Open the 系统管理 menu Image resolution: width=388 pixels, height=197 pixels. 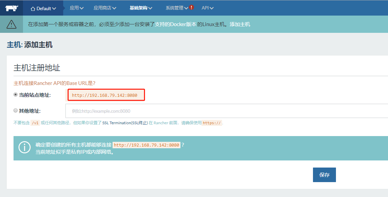tap(177, 8)
